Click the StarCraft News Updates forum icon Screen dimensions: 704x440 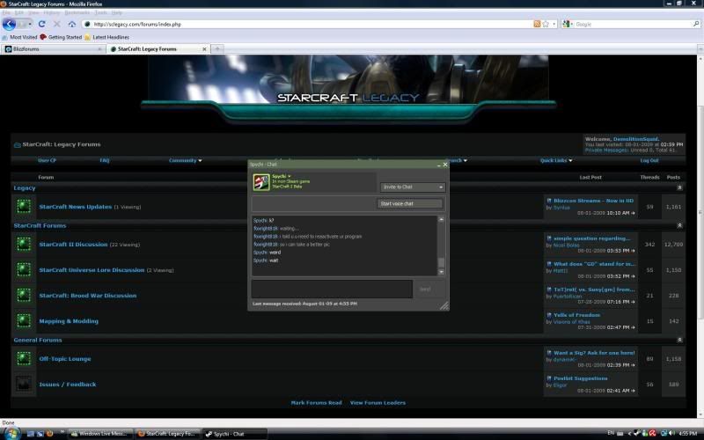point(24,207)
